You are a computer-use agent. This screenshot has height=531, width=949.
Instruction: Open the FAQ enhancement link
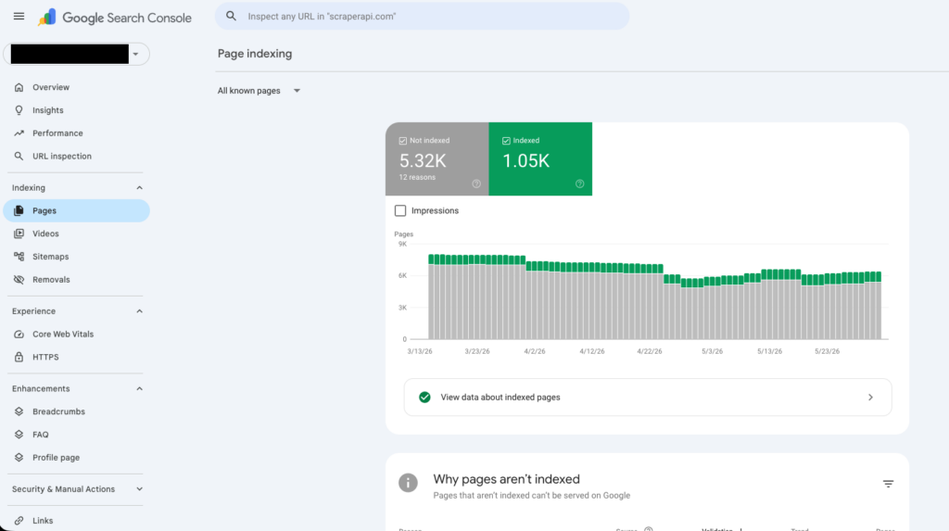click(x=76, y=435)
